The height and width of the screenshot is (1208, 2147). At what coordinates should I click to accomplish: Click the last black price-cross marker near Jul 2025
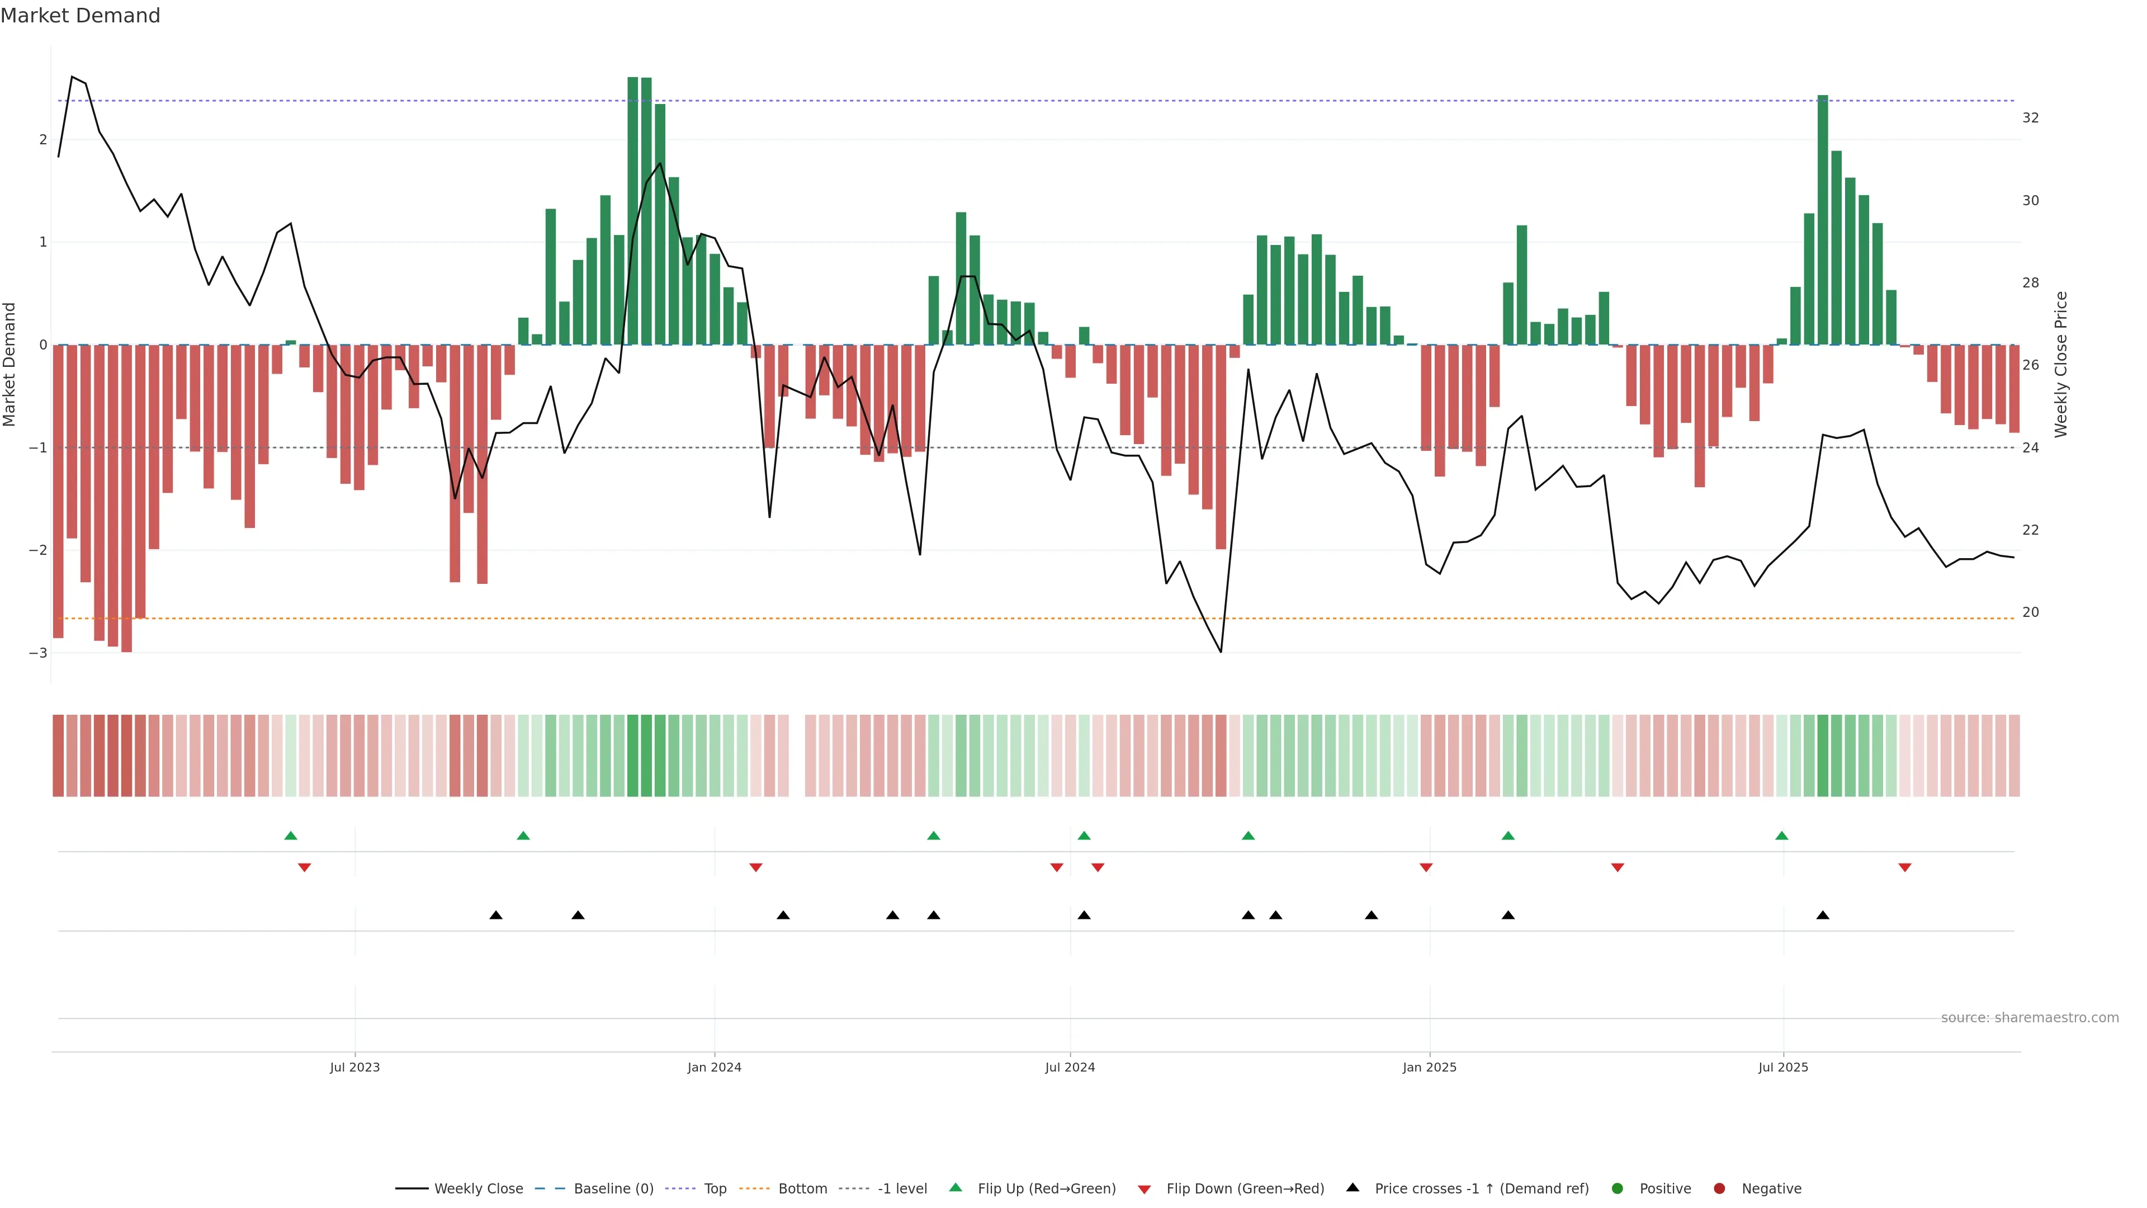click(x=1823, y=916)
